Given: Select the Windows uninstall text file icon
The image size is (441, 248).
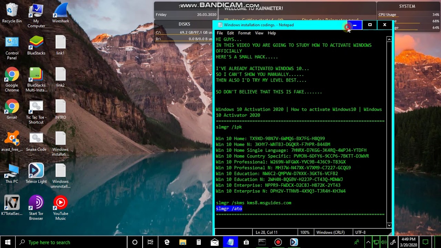Looking at the screenshot, I should coord(60,176).
